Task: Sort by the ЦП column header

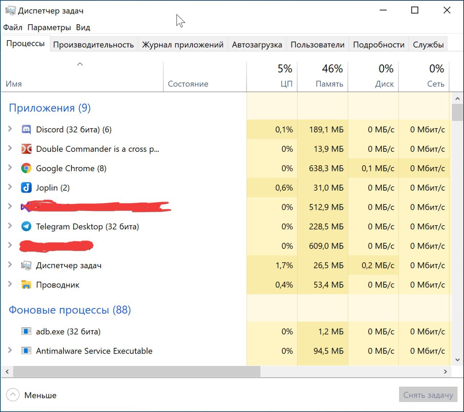Action: 272,76
